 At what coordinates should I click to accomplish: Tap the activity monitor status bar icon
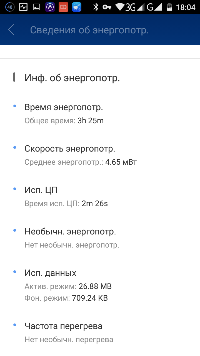(x=23, y=7)
